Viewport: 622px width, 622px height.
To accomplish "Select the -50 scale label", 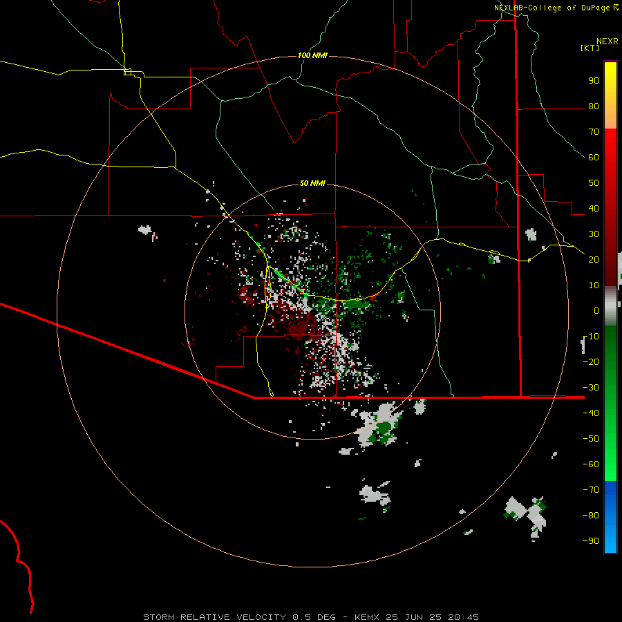I will point(591,439).
